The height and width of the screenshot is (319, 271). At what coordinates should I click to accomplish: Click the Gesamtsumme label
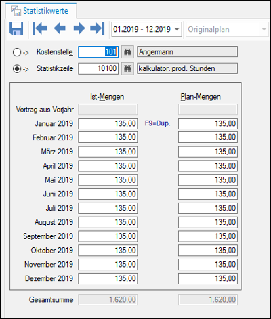[51, 300]
